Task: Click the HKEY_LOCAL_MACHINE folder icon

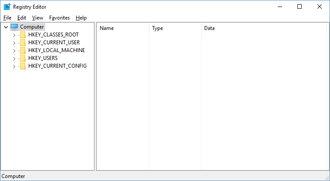Action: tap(23, 50)
